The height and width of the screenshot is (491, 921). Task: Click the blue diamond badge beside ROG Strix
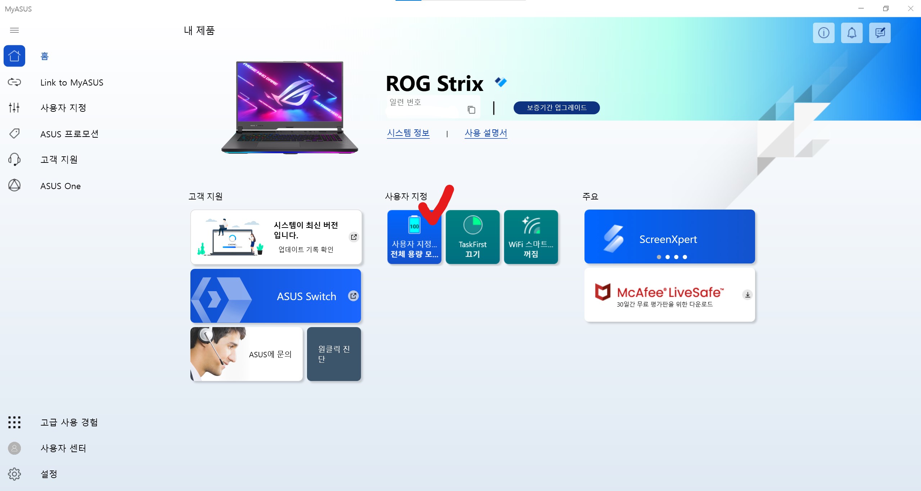(501, 82)
